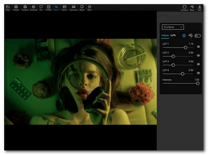Click the blue brightness sun icon

click(x=184, y=35)
